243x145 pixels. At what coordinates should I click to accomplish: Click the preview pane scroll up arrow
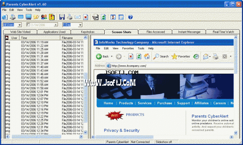[x=236, y=37]
